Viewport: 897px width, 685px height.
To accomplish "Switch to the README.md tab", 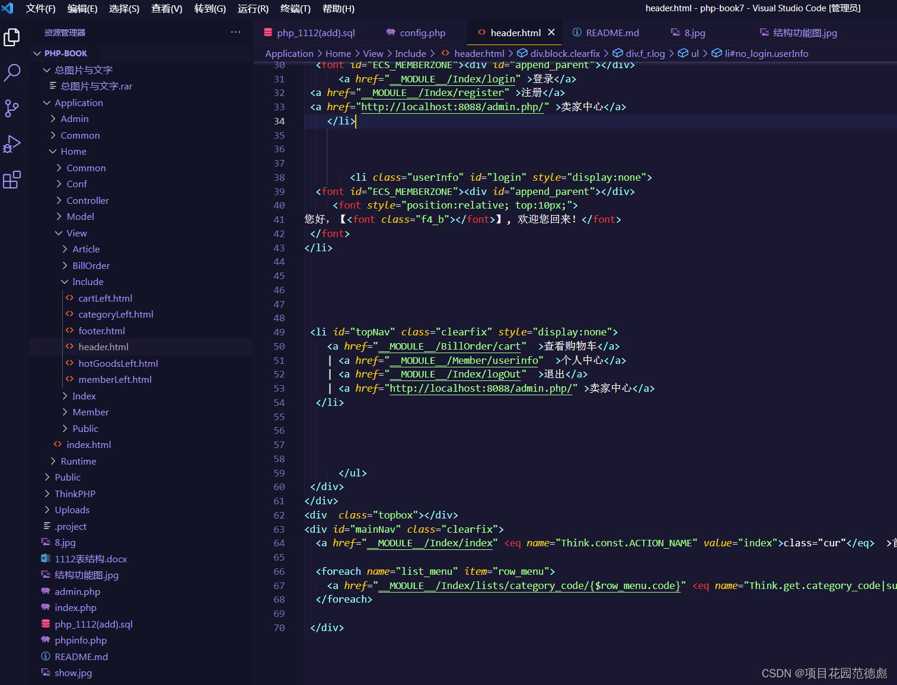I will [612, 33].
